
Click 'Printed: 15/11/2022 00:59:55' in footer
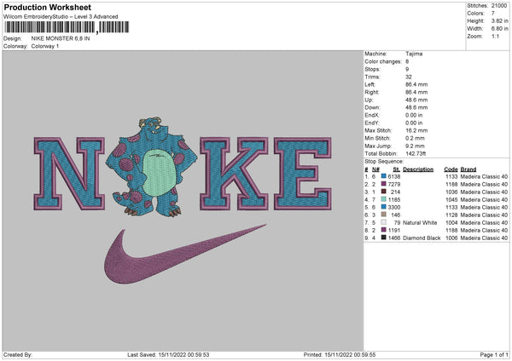point(340,354)
